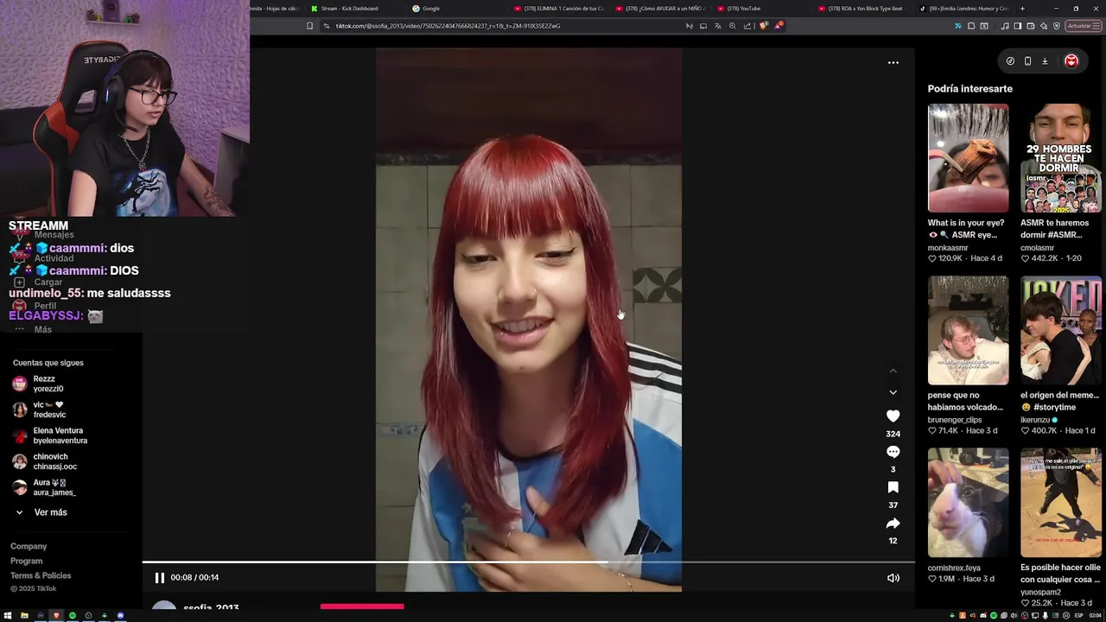Open File Explorer from the Windows taskbar
The height and width of the screenshot is (622, 1106).
tap(24, 615)
